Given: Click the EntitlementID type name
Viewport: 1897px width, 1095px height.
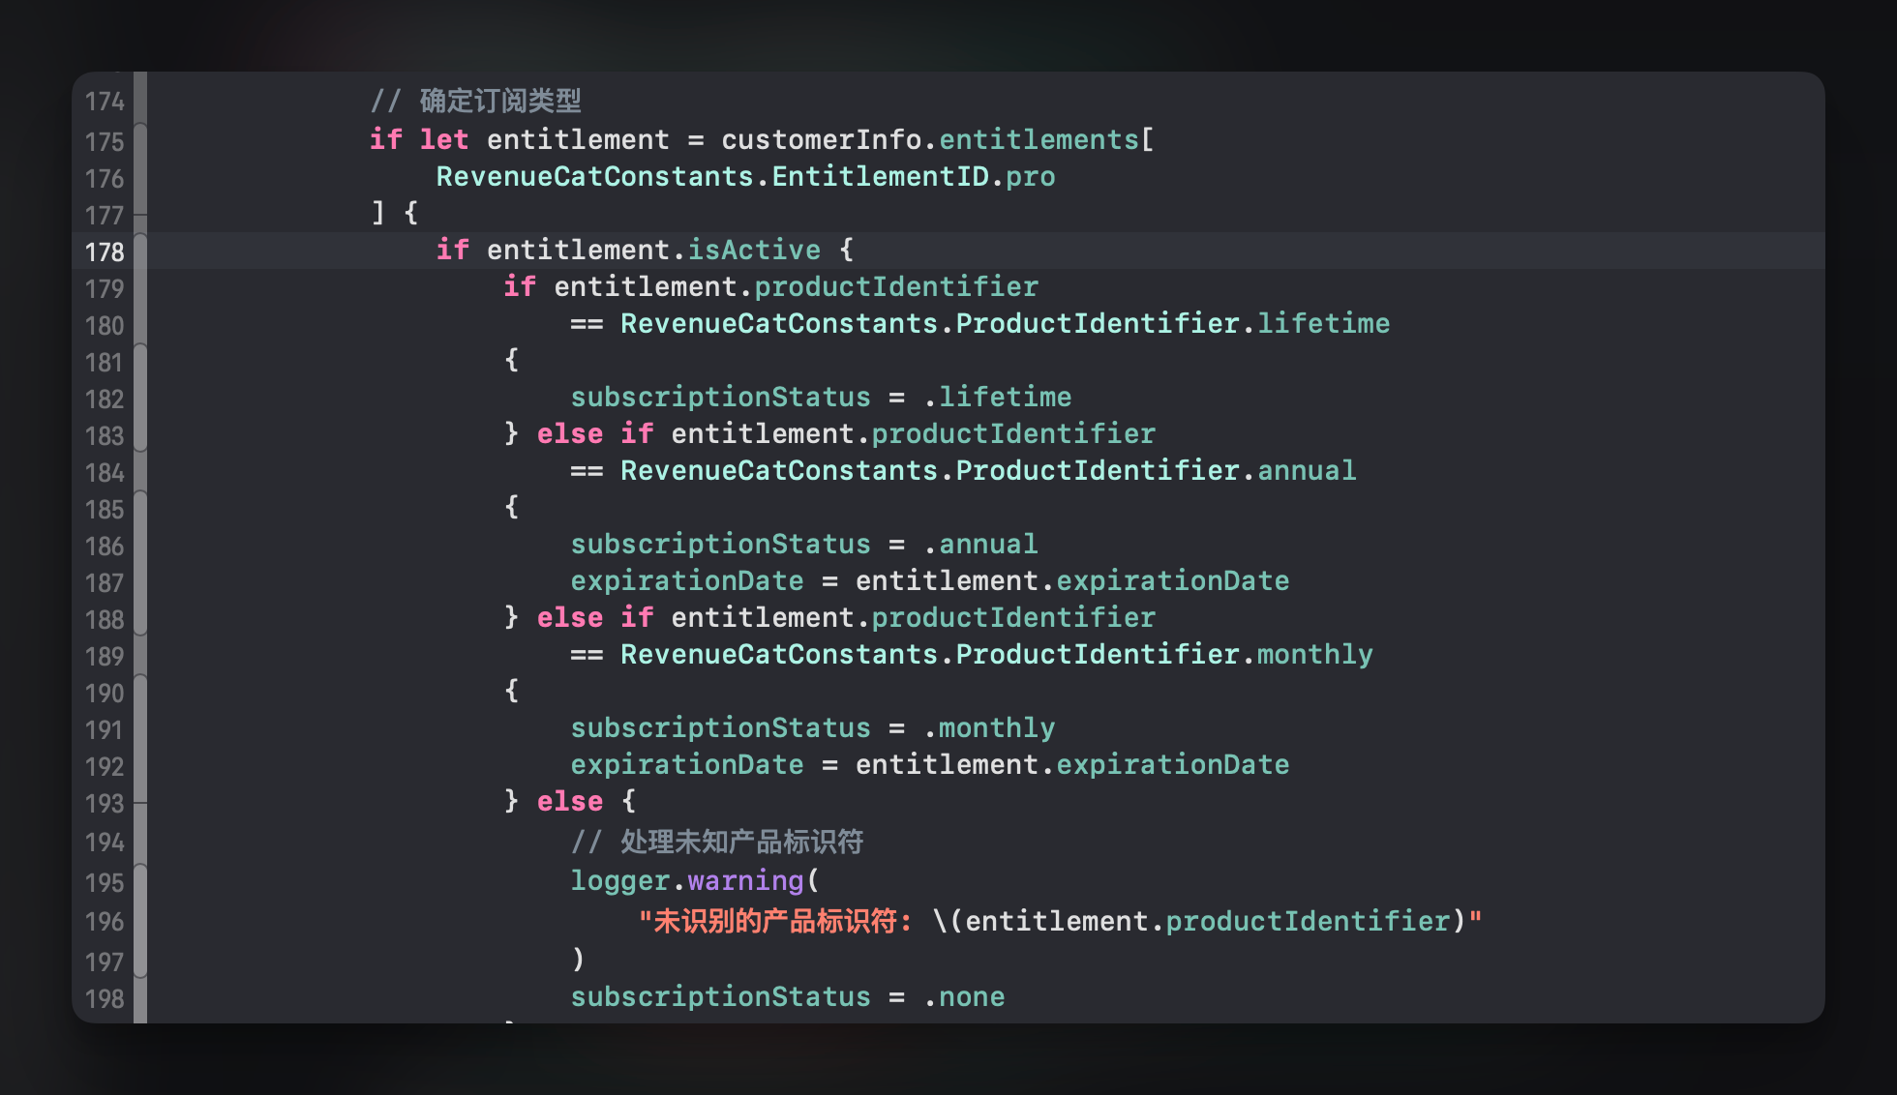Looking at the screenshot, I should coord(880,177).
